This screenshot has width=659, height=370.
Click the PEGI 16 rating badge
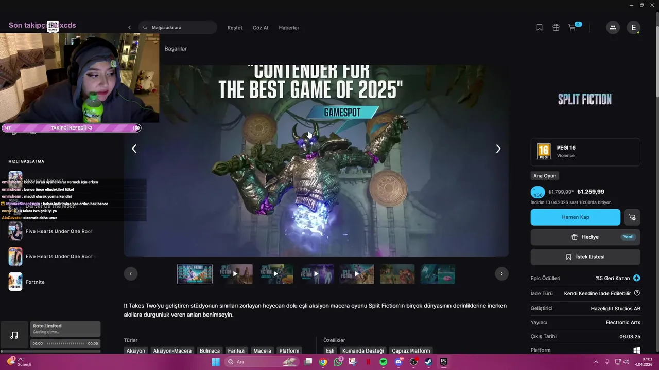tap(544, 152)
